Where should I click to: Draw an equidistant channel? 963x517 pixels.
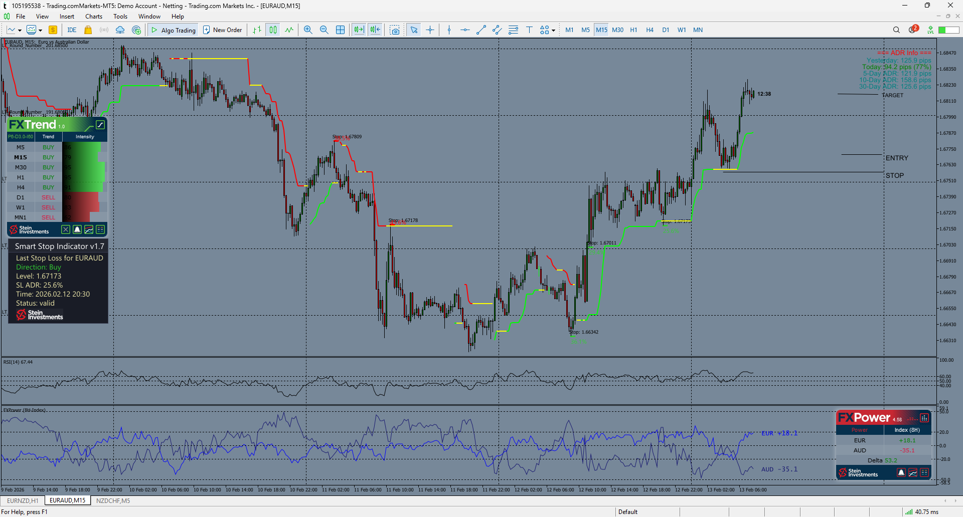pos(497,30)
